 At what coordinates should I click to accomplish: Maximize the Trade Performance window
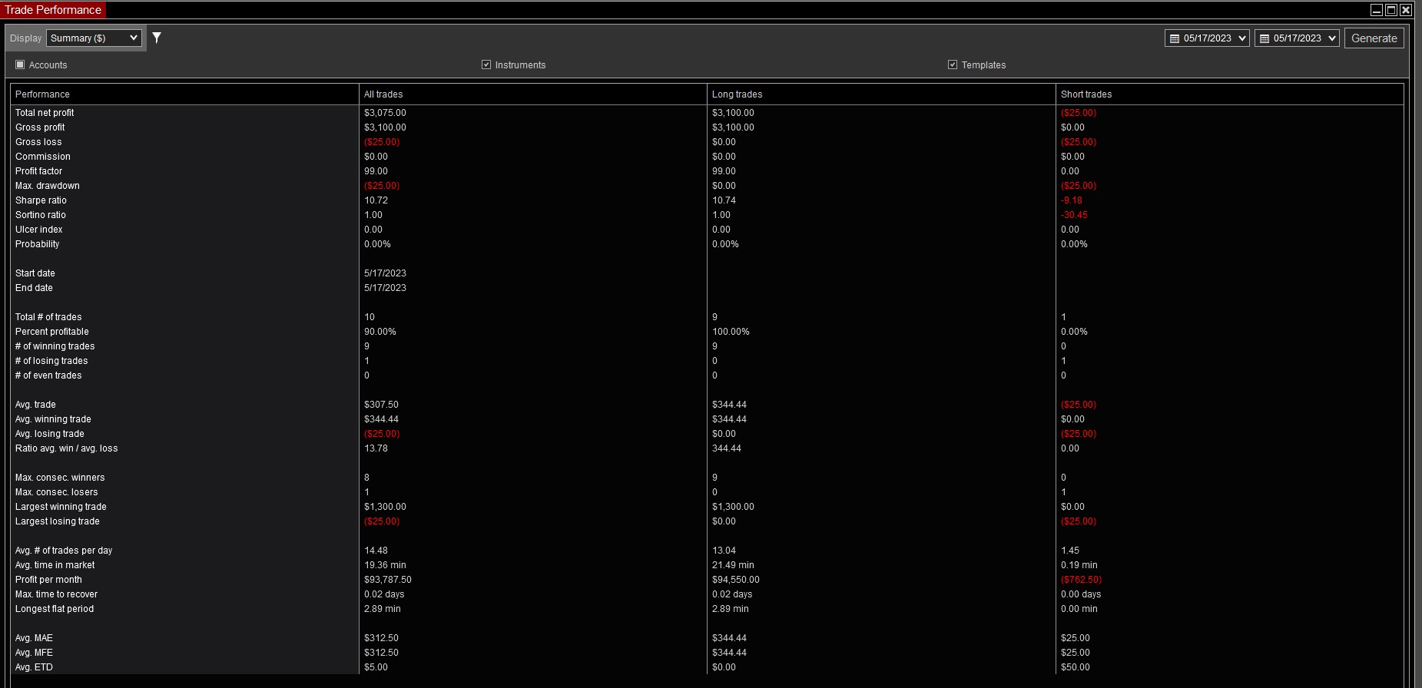tap(1391, 10)
